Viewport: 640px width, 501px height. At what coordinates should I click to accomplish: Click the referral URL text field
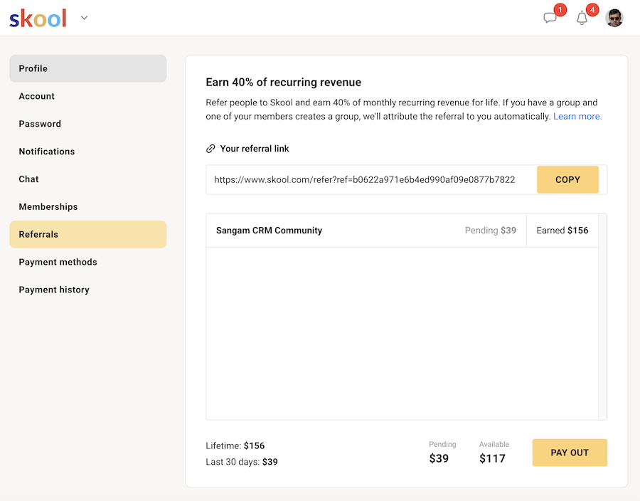pyautogui.click(x=364, y=180)
